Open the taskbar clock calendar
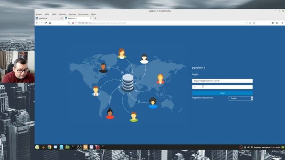This screenshot has width=285, height=160. pyautogui.click(x=267, y=147)
